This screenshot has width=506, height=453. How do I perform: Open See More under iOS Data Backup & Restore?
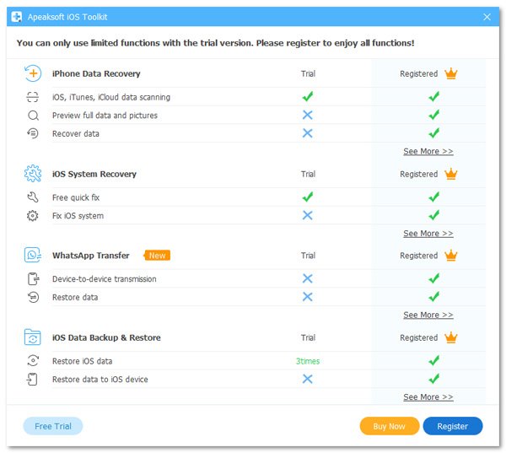click(x=428, y=396)
